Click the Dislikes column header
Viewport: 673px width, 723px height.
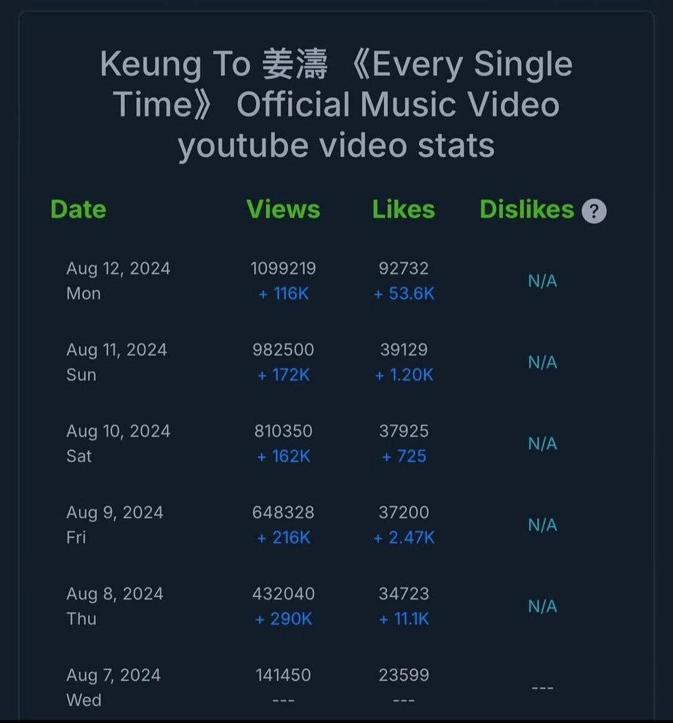[527, 209]
